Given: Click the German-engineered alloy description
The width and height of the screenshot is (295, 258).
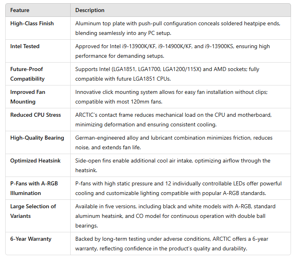Looking at the screenshot, I should (174, 142).
